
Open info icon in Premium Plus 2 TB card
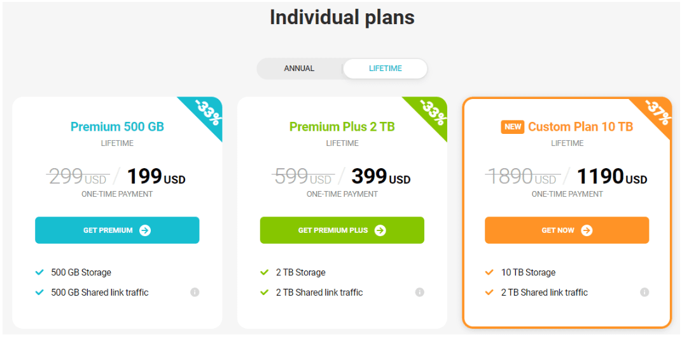(x=420, y=293)
